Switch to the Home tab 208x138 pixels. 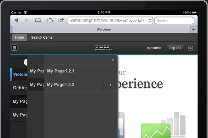19,37
